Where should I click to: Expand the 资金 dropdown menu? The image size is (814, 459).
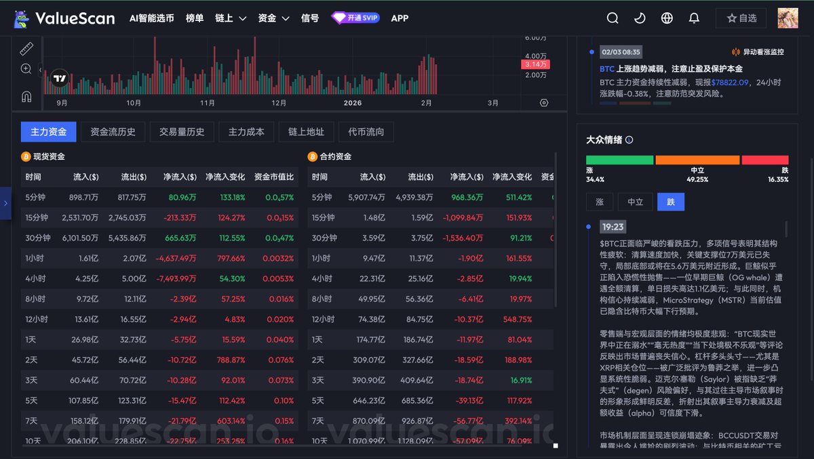point(274,18)
